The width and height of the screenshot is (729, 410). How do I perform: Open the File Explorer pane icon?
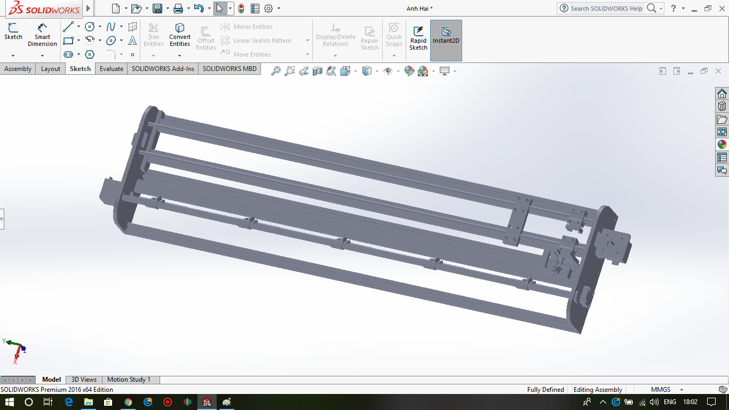pyautogui.click(x=722, y=119)
